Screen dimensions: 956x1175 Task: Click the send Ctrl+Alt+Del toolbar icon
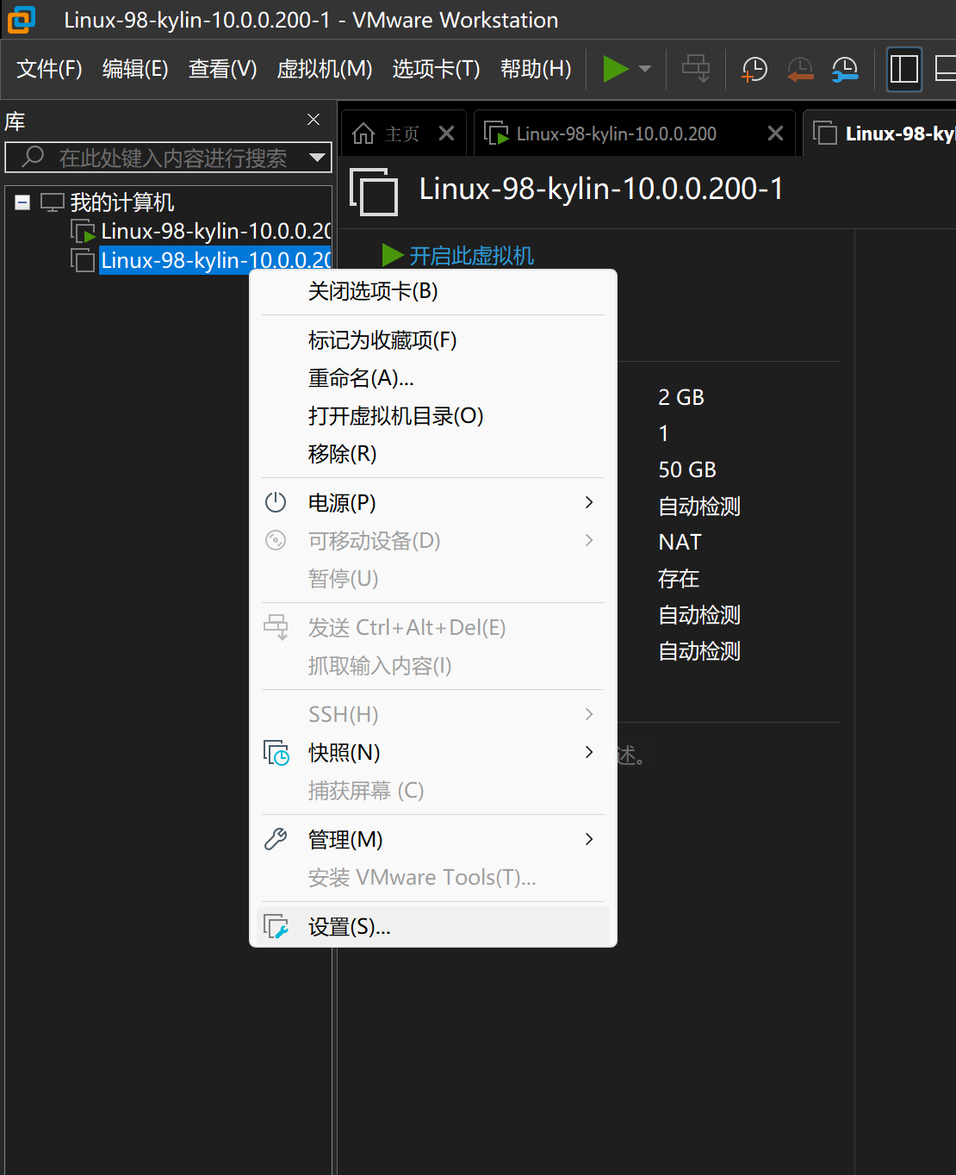click(696, 69)
